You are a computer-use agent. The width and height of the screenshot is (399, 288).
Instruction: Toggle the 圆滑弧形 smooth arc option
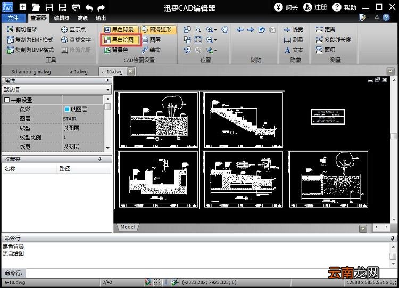(159, 29)
